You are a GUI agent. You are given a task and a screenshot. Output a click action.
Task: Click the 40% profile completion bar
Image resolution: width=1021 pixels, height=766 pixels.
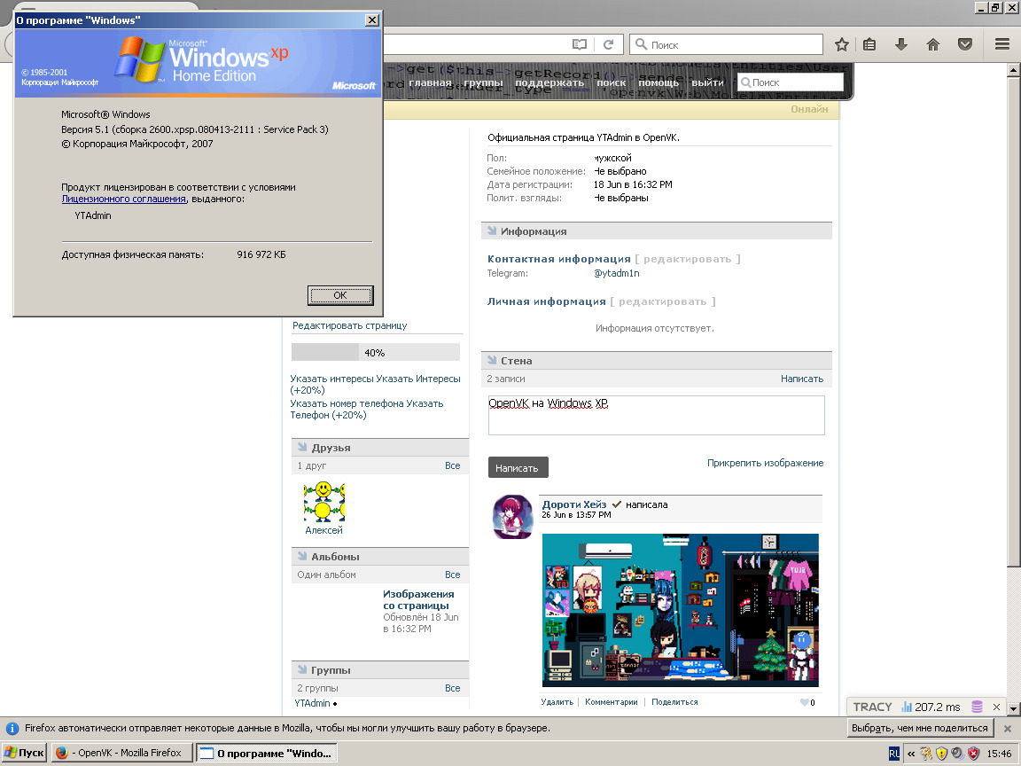[375, 352]
